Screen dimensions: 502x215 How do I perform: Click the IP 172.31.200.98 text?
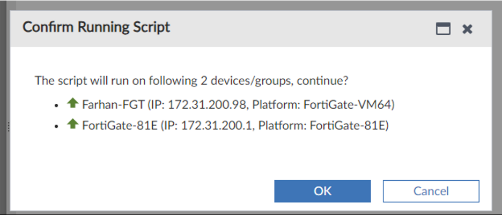198,104
